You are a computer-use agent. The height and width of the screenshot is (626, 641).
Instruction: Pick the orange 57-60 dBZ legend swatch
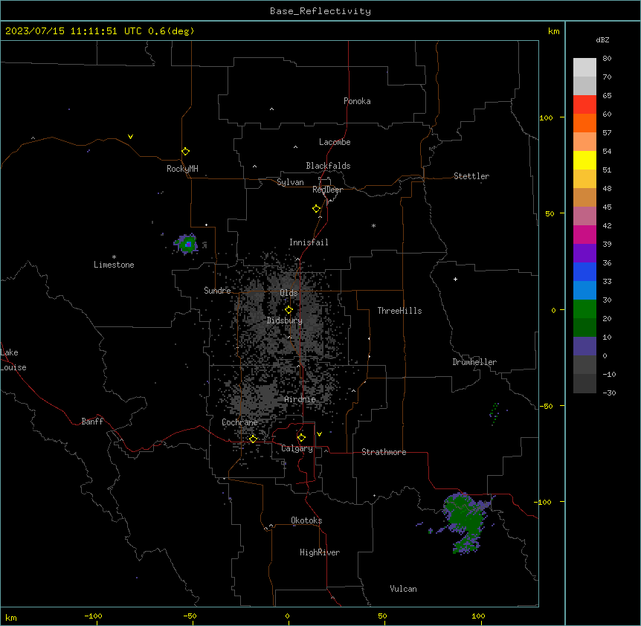584,123
